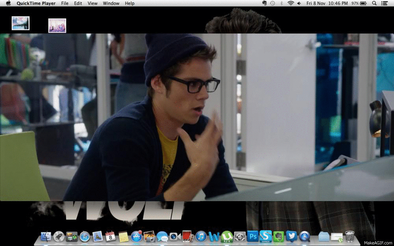Open the Window menu in menu bar
This screenshot has width=394, height=246.
click(111, 3)
